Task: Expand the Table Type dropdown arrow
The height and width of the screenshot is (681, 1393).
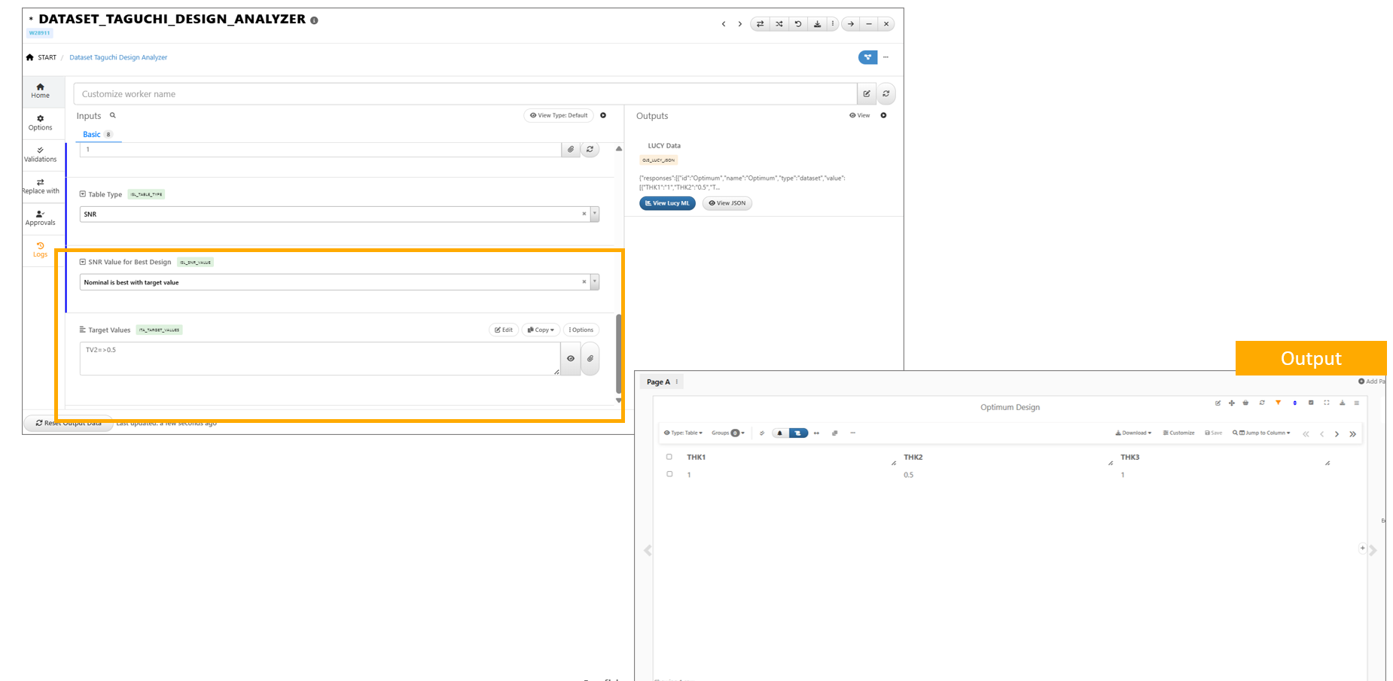Action: [x=594, y=214]
